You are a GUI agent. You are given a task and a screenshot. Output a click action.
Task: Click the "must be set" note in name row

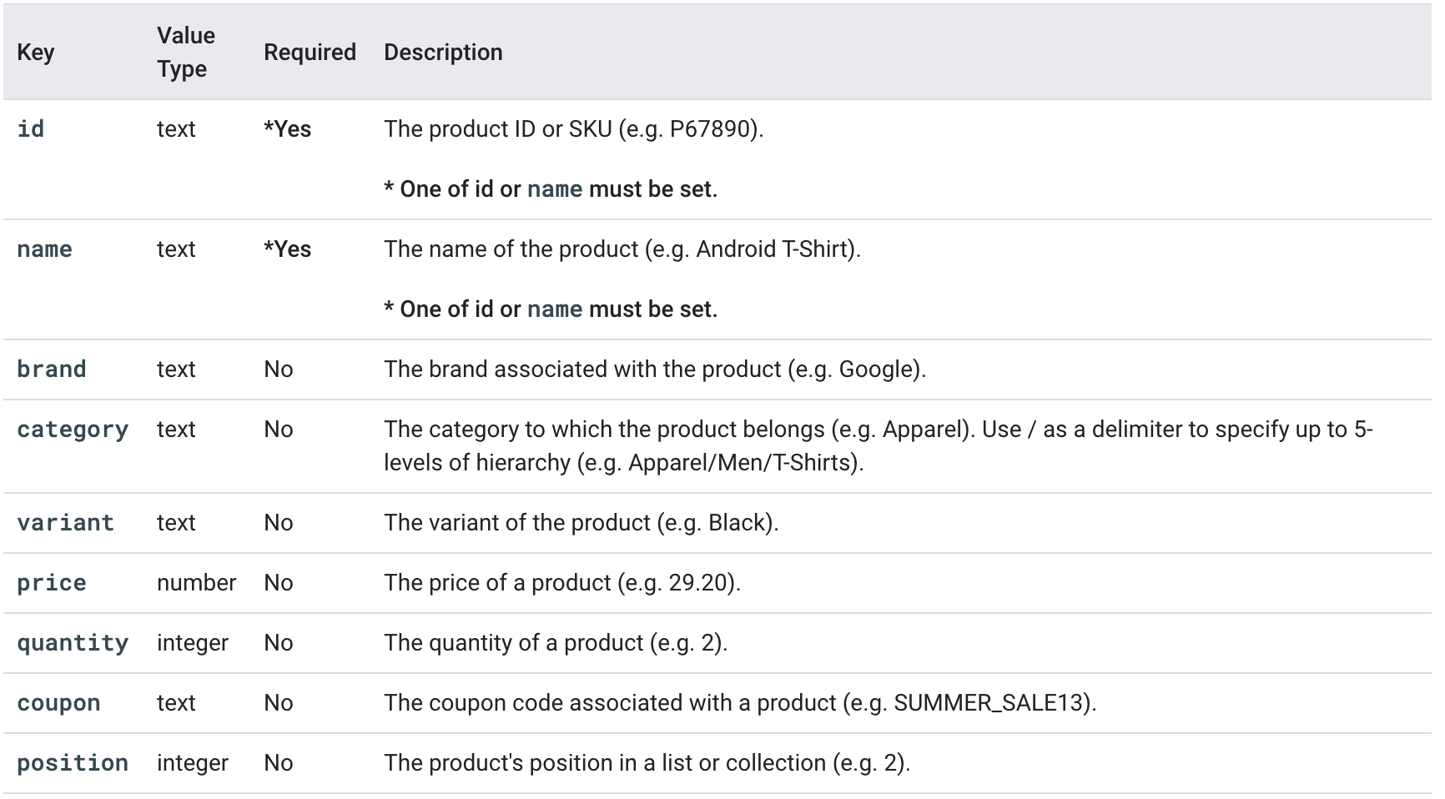coord(551,309)
